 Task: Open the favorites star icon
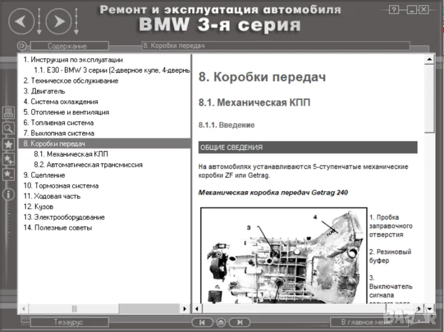8,144
